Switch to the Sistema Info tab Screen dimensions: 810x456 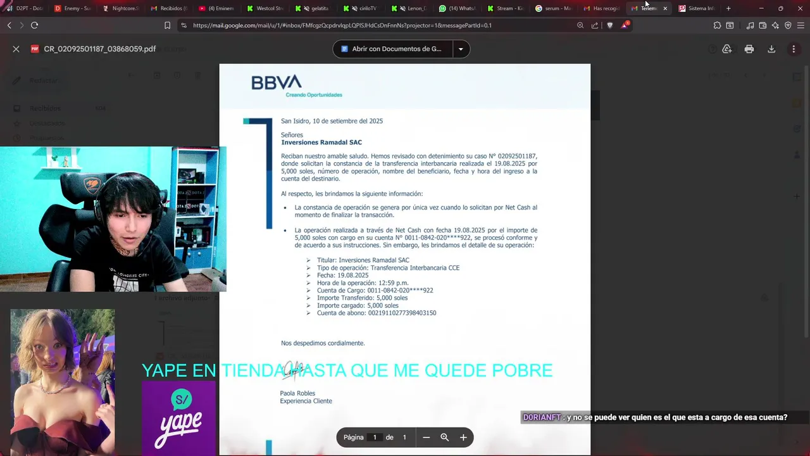[x=697, y=8]
